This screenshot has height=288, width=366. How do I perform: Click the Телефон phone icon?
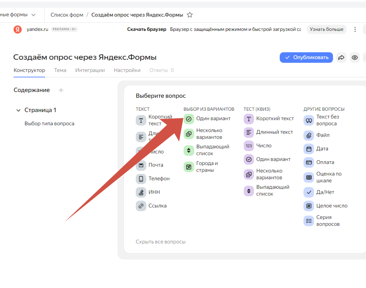[141, 179]
